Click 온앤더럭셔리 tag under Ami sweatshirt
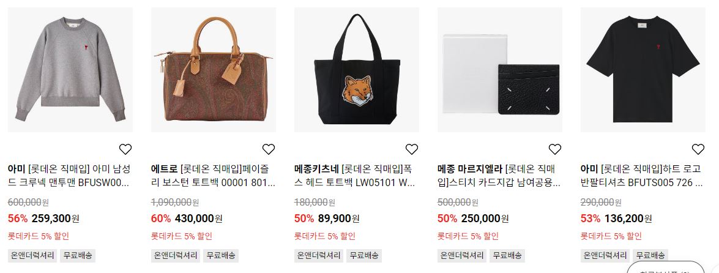 click(32, 256)
